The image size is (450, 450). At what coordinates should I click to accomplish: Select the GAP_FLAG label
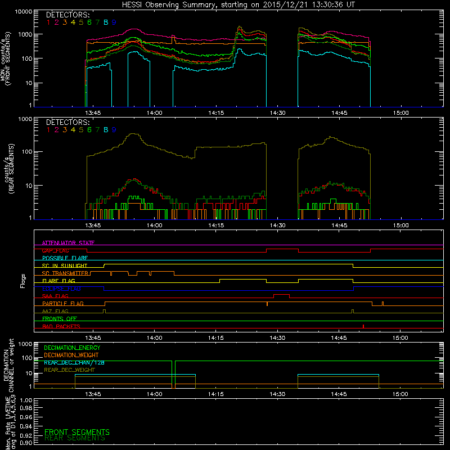tap(55, 250)
